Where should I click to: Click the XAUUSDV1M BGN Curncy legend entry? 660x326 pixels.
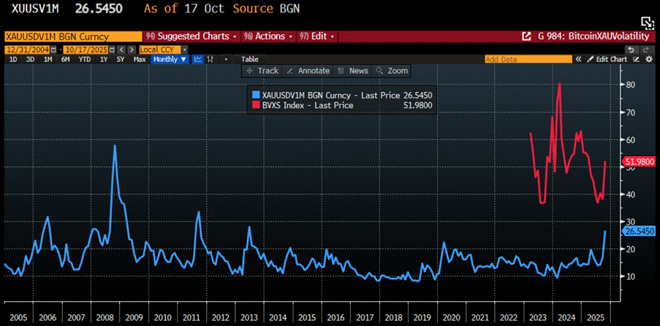click(346, 96)
